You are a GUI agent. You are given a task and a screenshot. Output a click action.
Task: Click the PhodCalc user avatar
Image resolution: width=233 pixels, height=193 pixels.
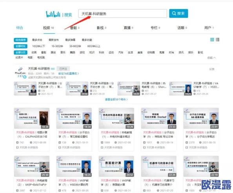click(20, 73)
